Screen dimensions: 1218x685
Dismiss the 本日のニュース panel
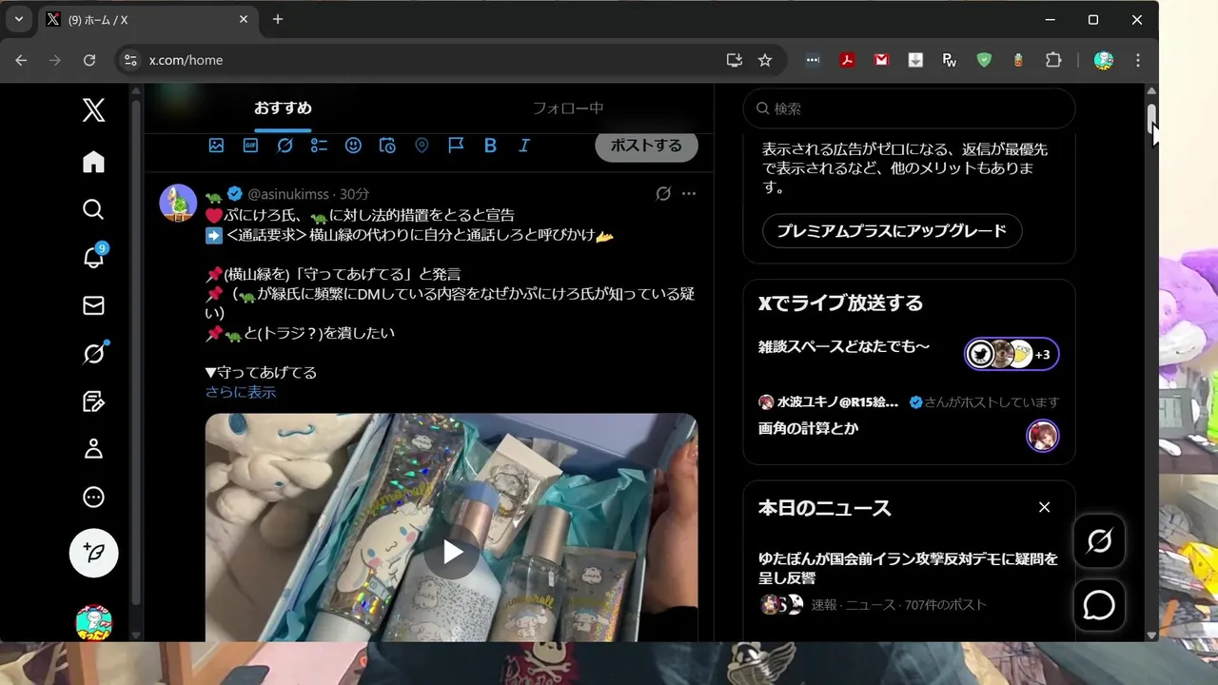point(1044,507)
